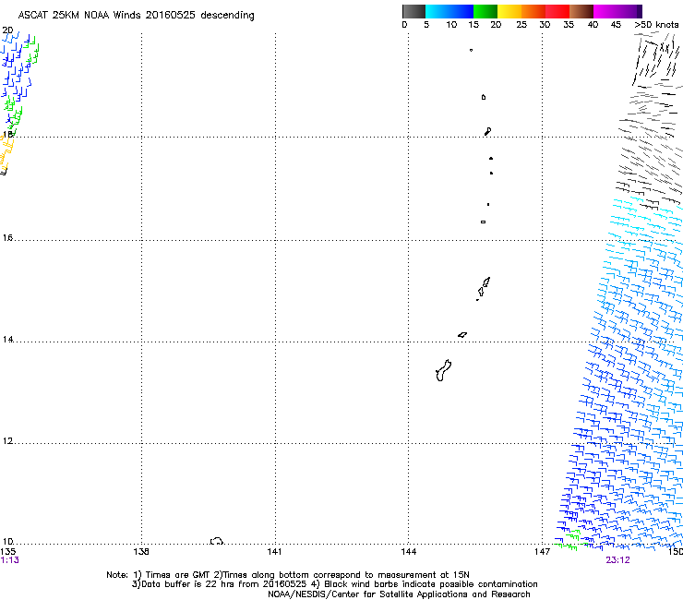Click the legend number 25
683x600 pixels.
521,24
